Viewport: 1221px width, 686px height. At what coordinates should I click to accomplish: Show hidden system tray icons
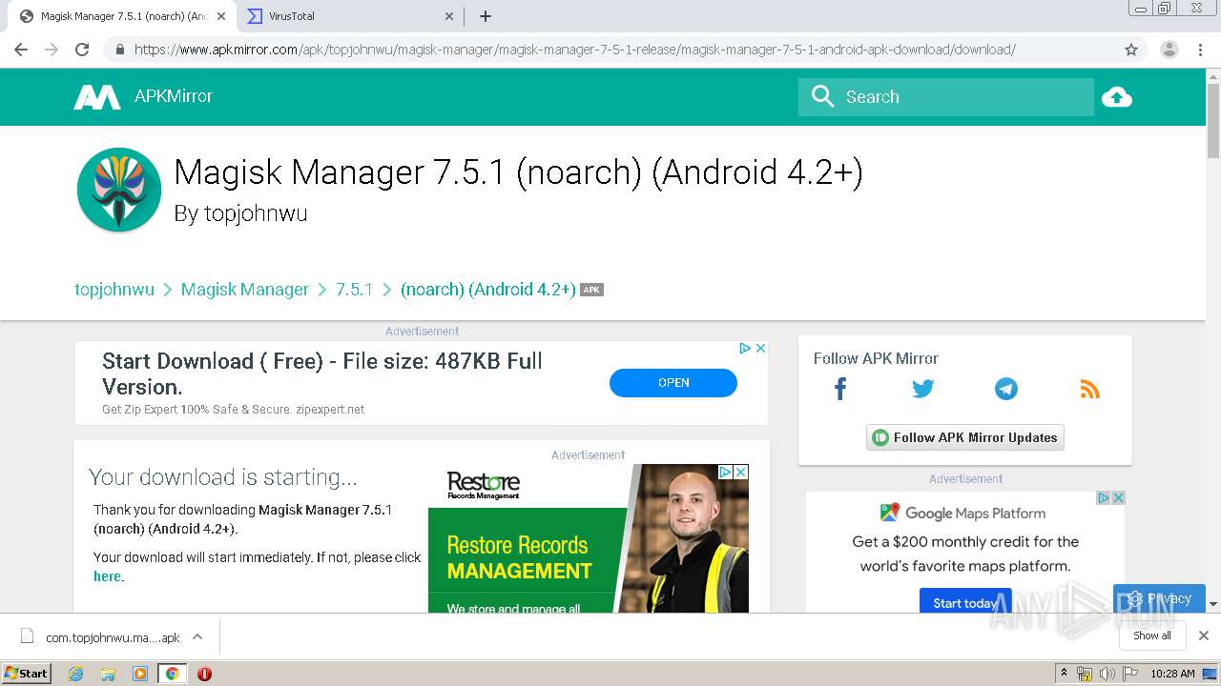tap(1064, 674)
